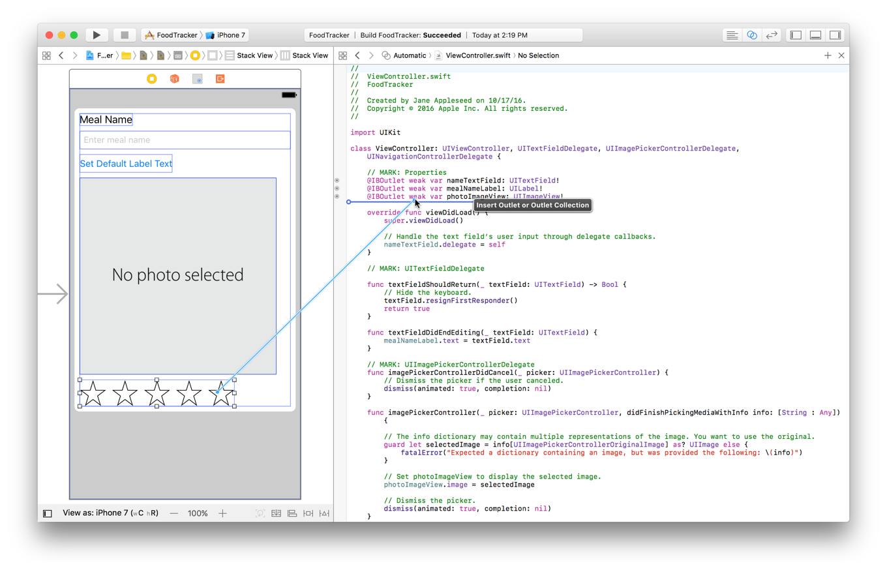Click the Enter meal name text field
887x570 pixels.
click(x=185, y=140)
